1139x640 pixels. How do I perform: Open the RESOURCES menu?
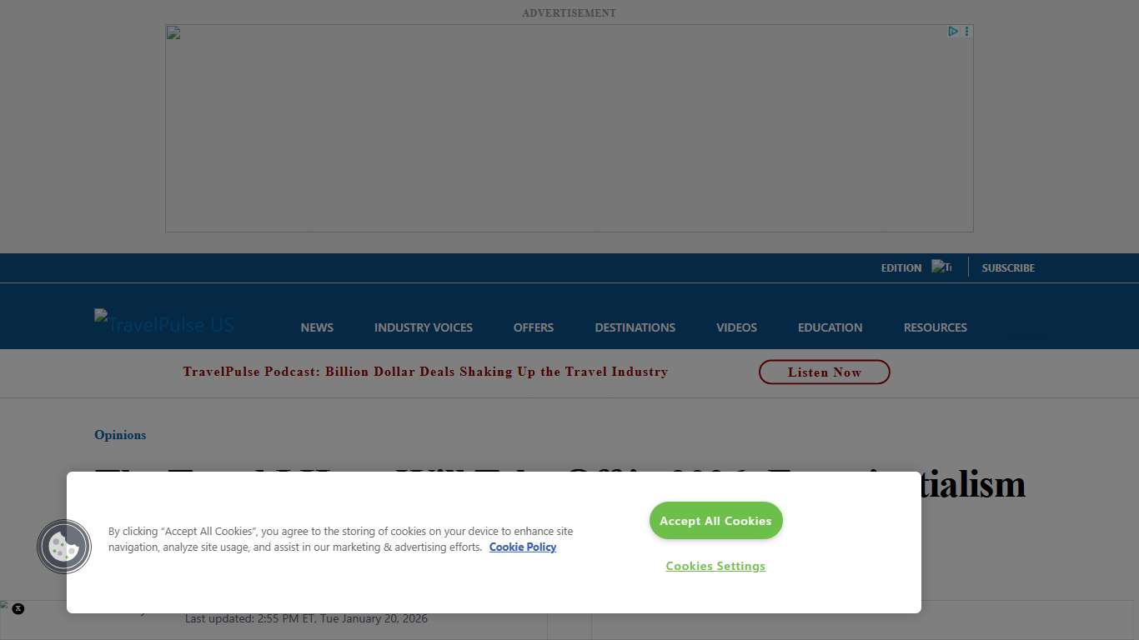[936, 327]
